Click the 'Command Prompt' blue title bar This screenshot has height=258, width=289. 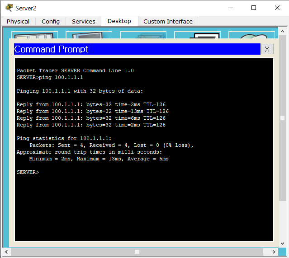point(137,49)
